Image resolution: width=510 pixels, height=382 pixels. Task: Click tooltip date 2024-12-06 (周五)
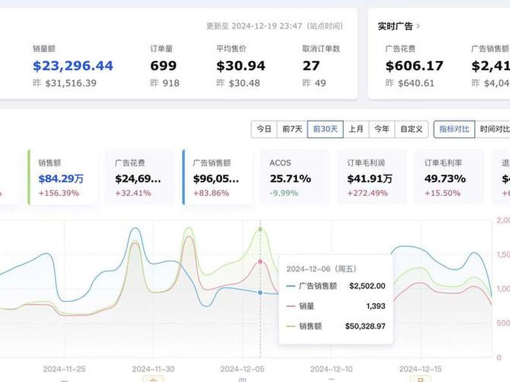click(322, 269)
